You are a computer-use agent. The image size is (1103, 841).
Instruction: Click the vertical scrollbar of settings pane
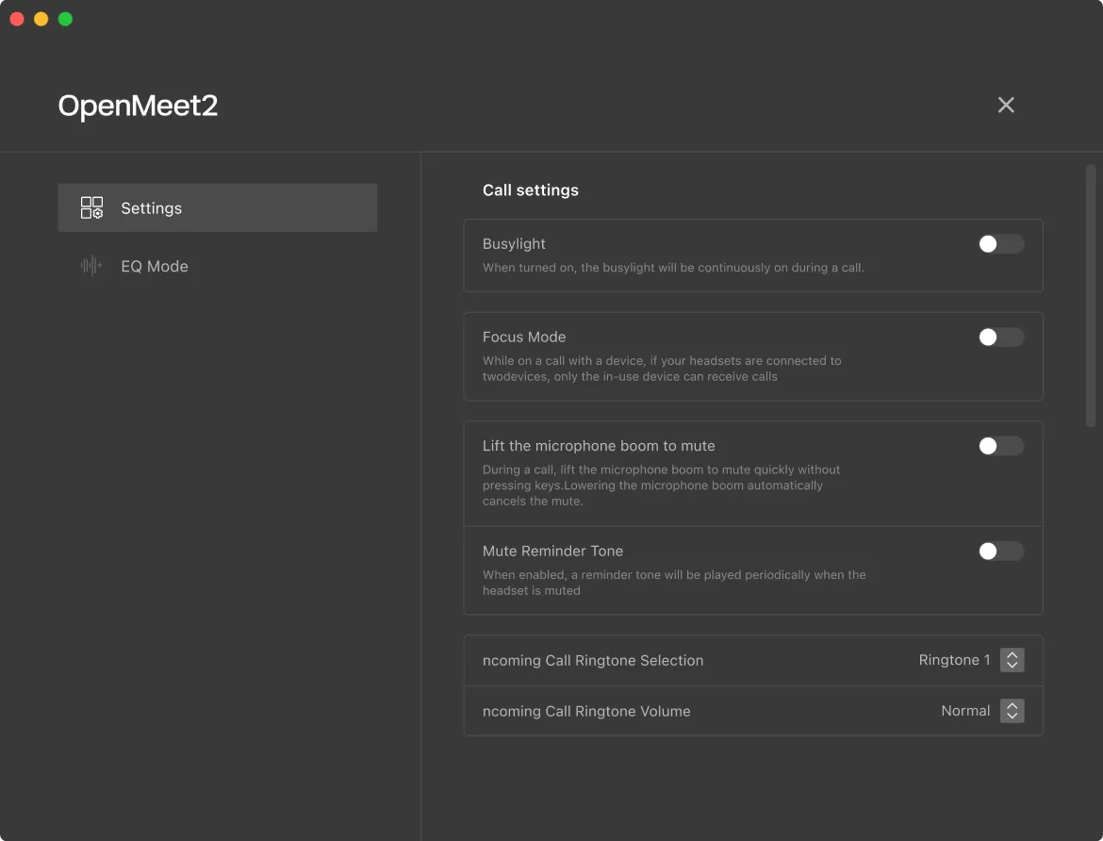click(x=1091, y=296)
